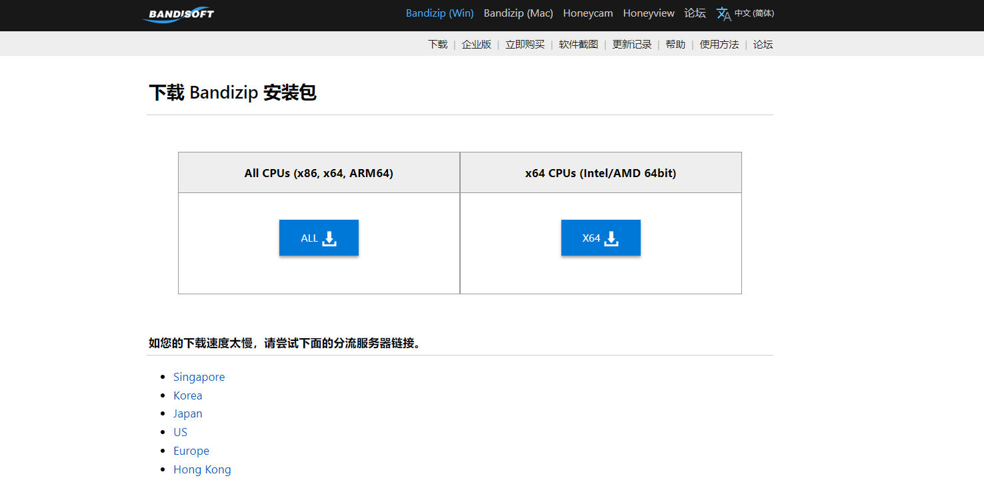Open the Honeyview product page
The width and height of the screenshot is (984, 502).
click(x=649, y=13)
